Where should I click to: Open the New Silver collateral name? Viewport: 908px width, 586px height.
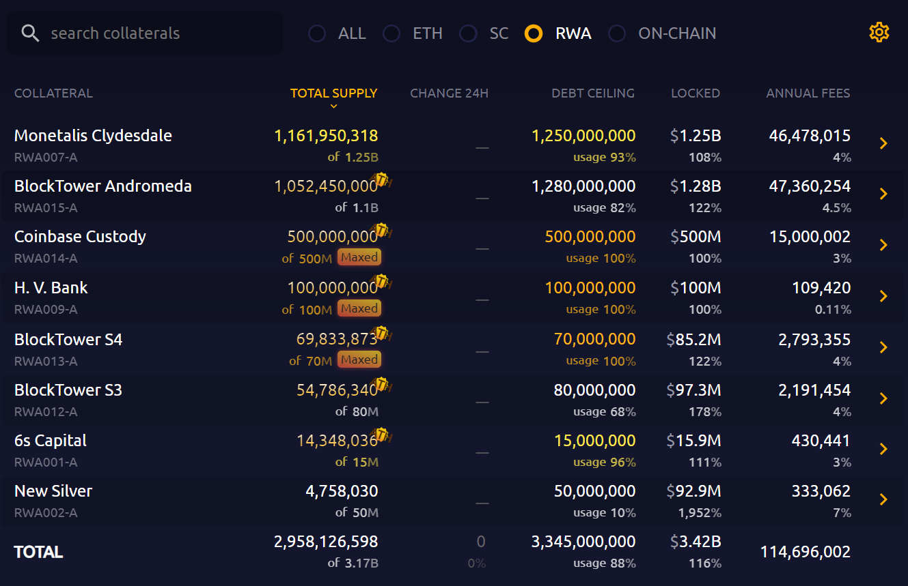pos(53,491)
